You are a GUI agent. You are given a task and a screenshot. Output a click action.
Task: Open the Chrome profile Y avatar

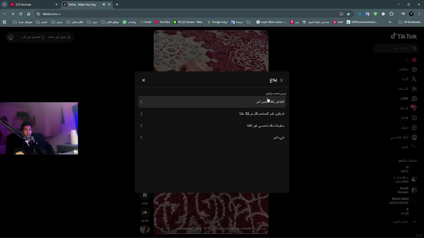coord(411,14)
